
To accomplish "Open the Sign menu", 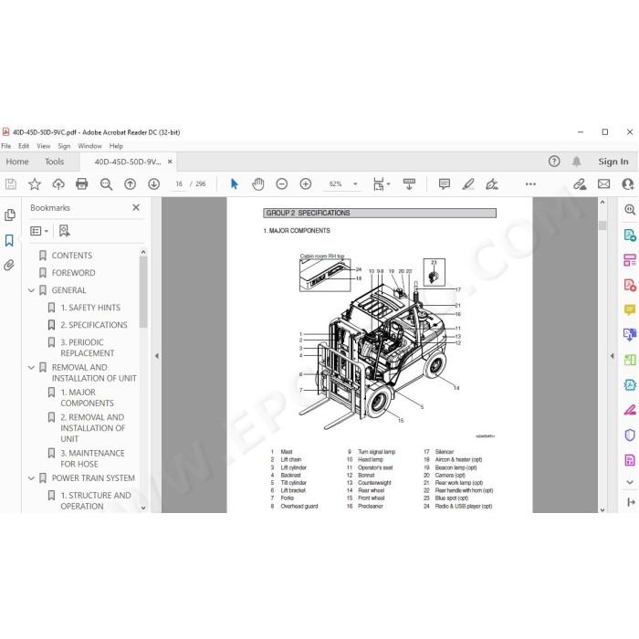I will (x=64, y=146).
